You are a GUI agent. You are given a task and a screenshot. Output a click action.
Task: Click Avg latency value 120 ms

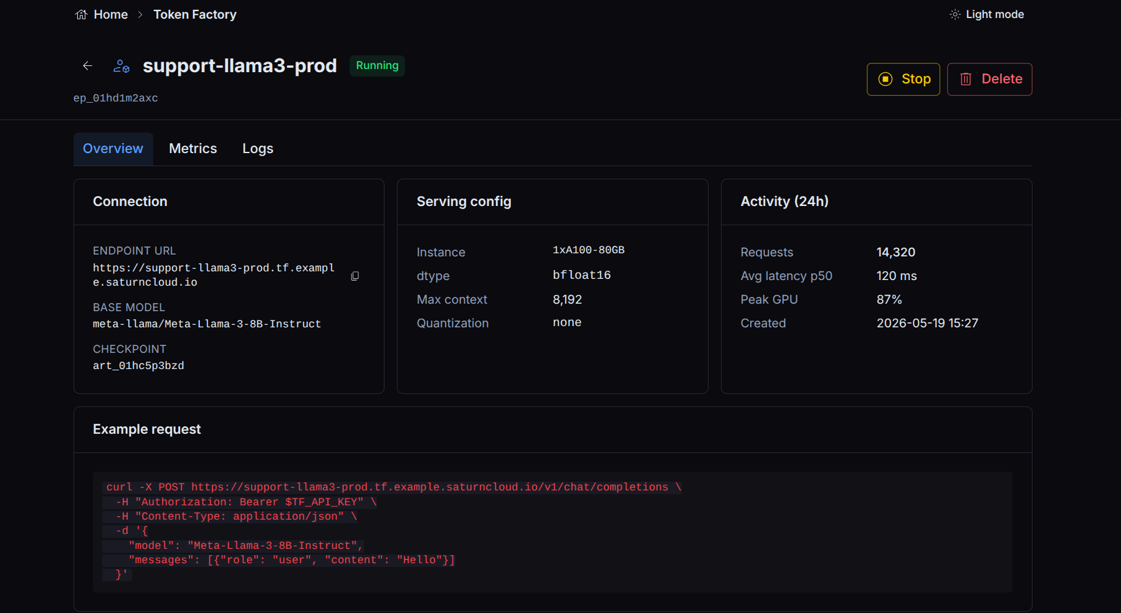pos(896,276)
